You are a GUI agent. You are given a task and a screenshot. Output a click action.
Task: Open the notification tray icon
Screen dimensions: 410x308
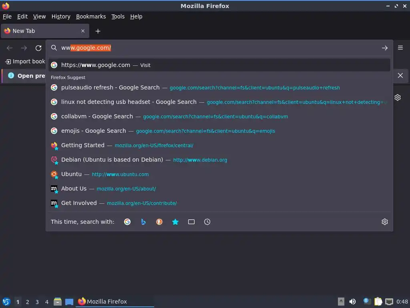(x=367, y=302)
